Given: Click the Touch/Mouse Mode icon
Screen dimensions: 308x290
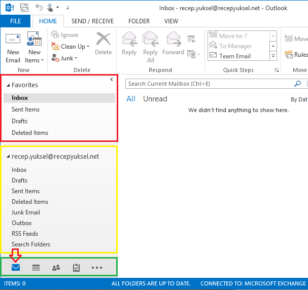Looking at the screenshot, I should (50, 8).
